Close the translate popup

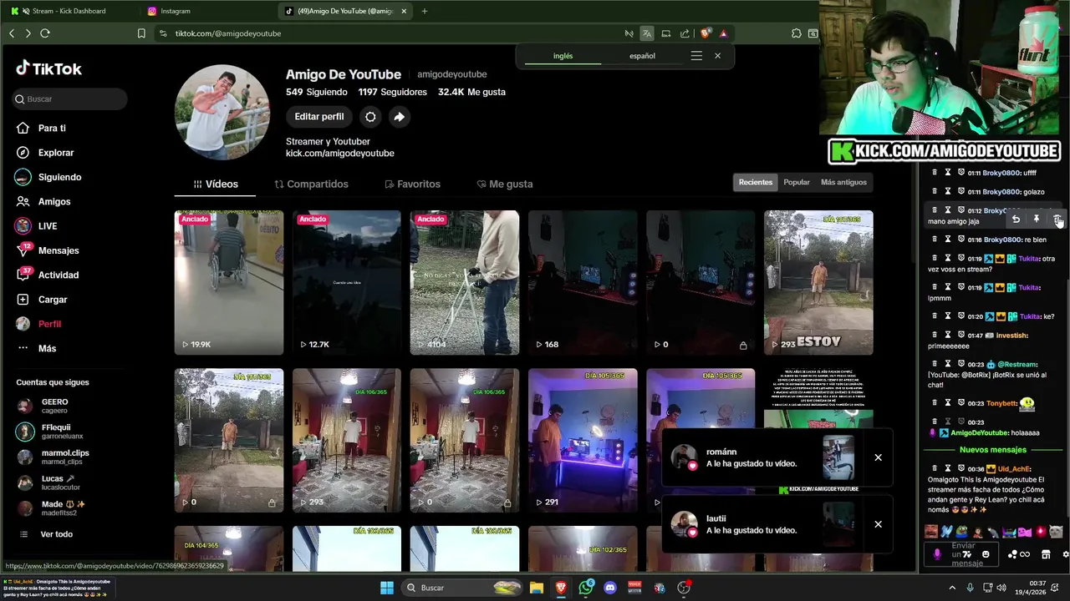(717, 56)
